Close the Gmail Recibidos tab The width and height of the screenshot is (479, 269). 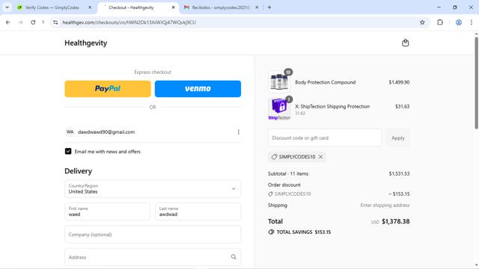(x=257, y=7)
